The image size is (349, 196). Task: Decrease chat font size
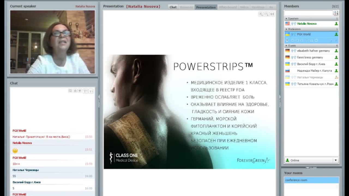91,91
